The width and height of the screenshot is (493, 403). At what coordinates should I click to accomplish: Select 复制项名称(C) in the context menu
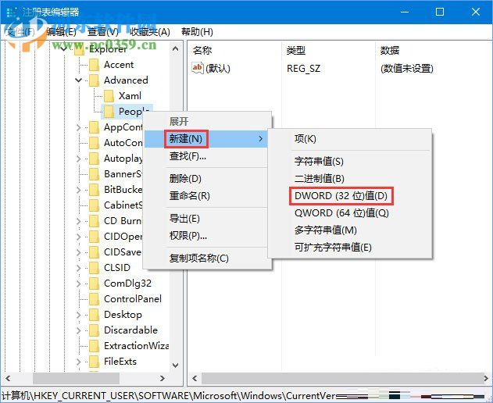pyautogui.click(x=198, y=259)
